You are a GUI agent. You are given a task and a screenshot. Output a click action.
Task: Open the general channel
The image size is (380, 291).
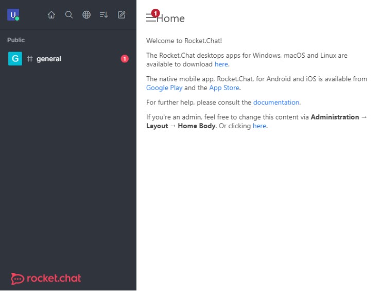[68, 59]
